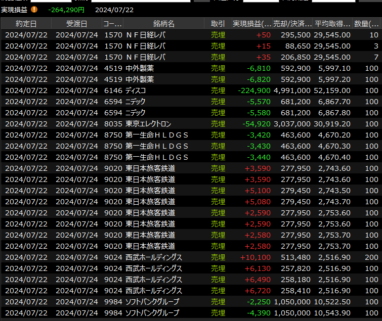
Task: Sort by the 約定日 column header
Action: point(26,24)
